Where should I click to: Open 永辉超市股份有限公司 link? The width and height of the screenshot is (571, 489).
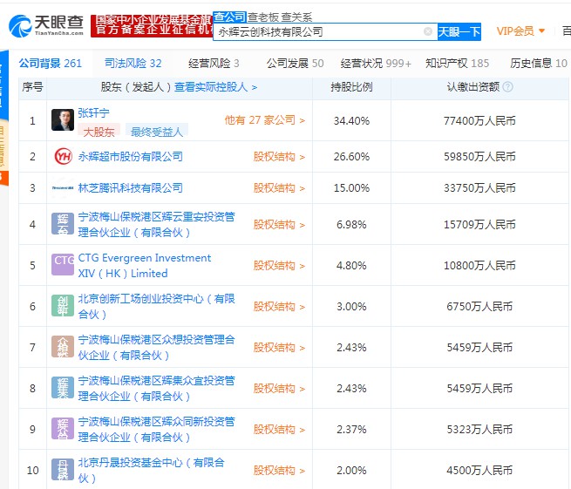[131, 157]
